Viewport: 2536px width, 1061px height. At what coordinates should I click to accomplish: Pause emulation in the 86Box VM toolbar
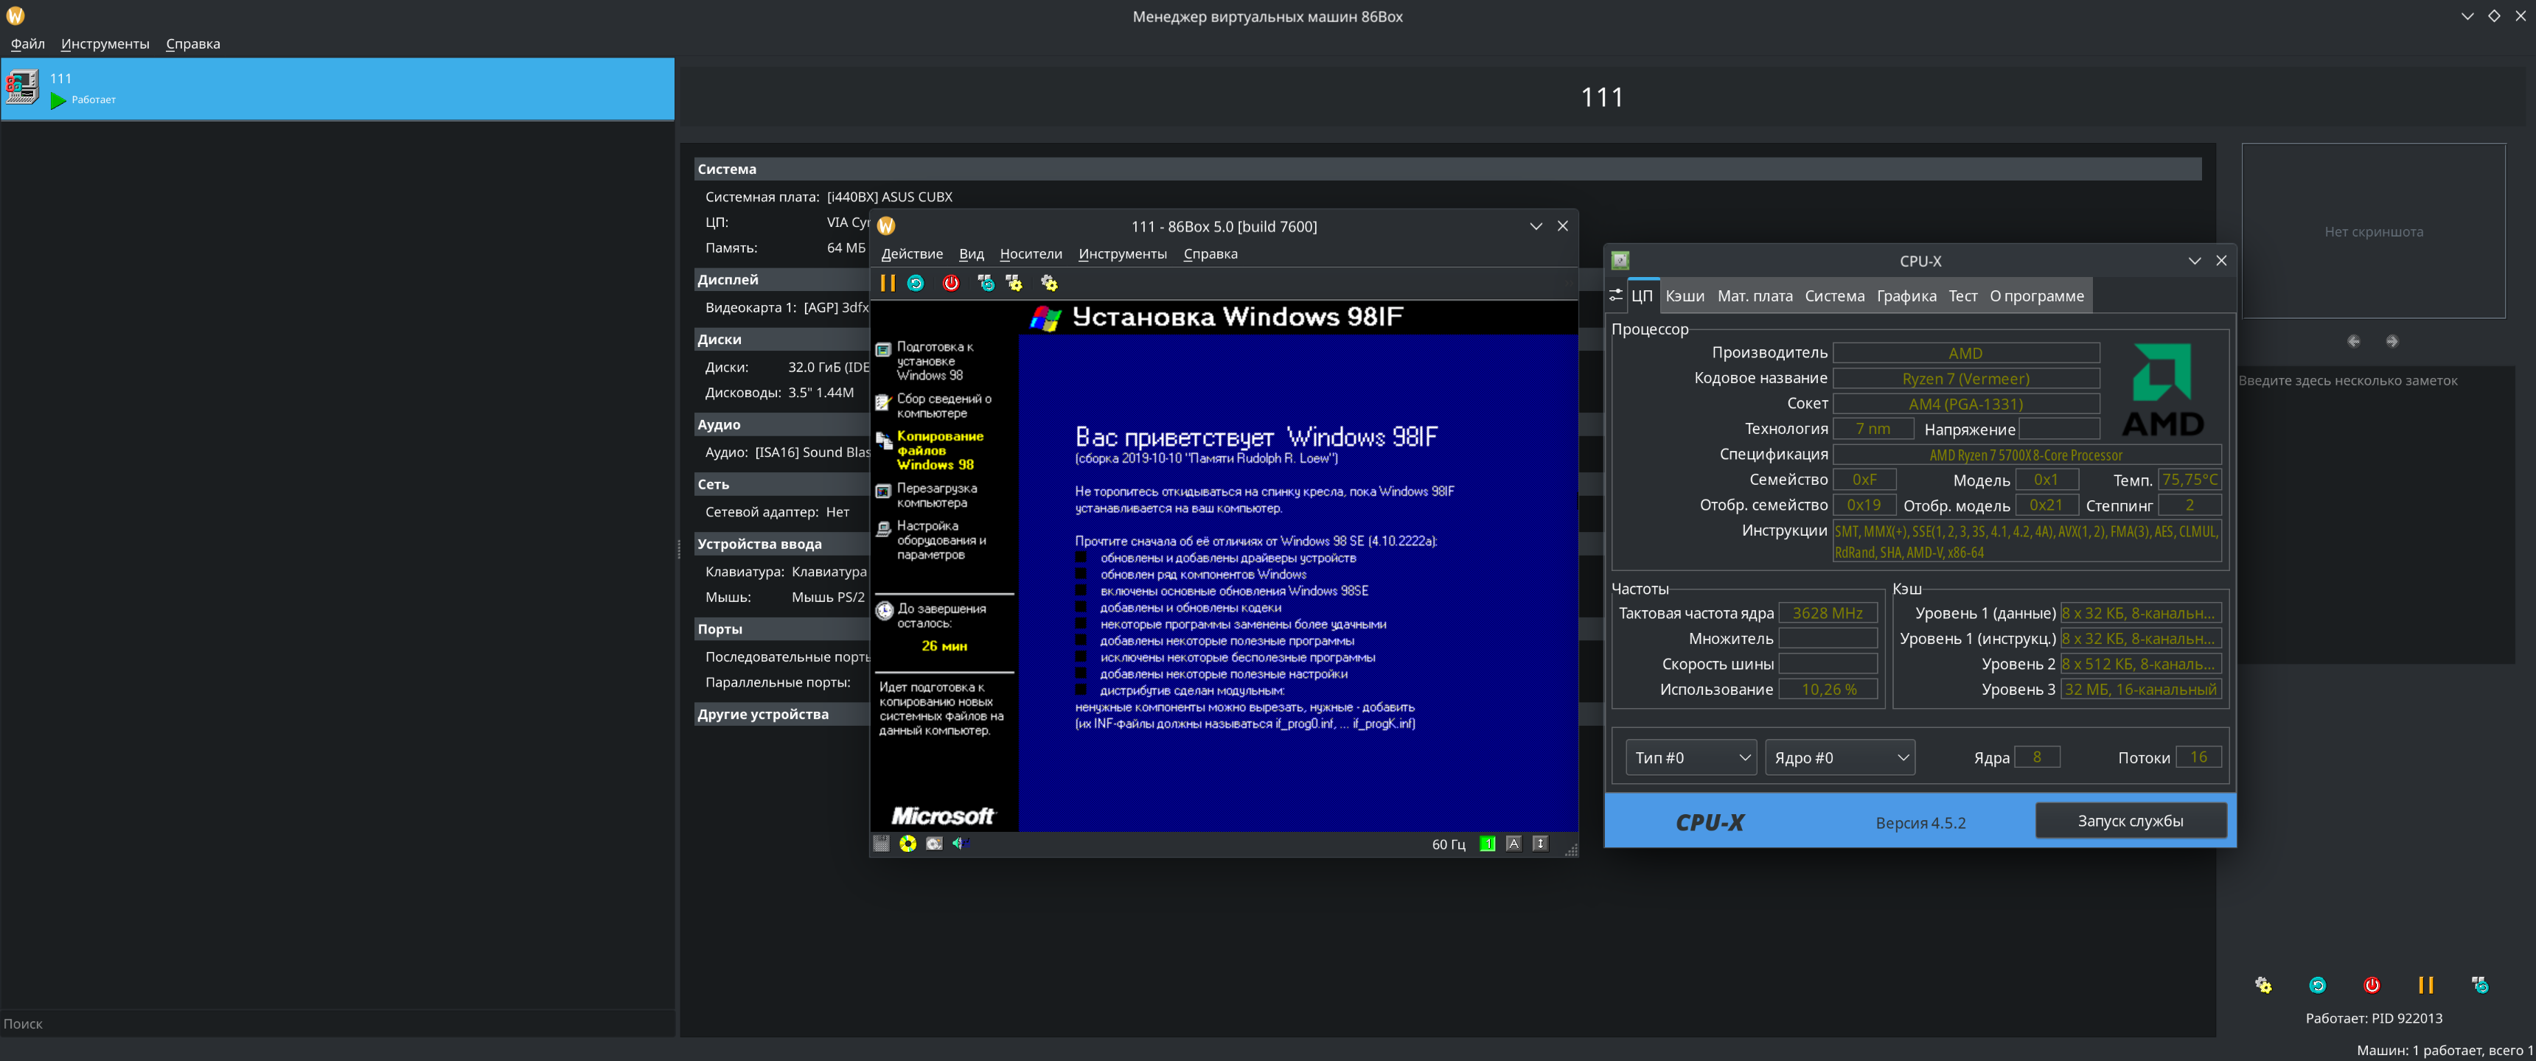click(887, 284)
